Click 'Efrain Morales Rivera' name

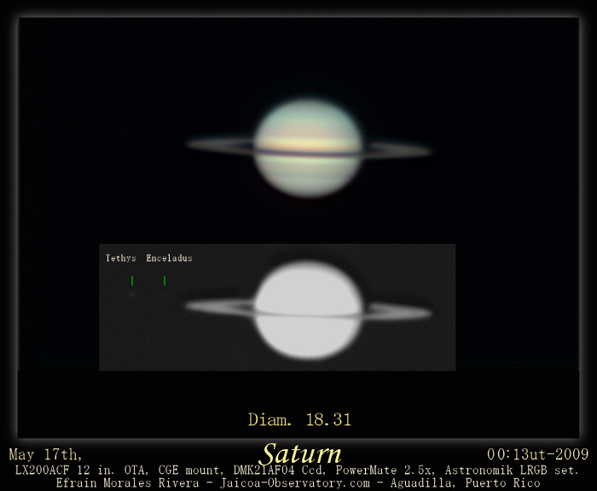click(128, 483)
